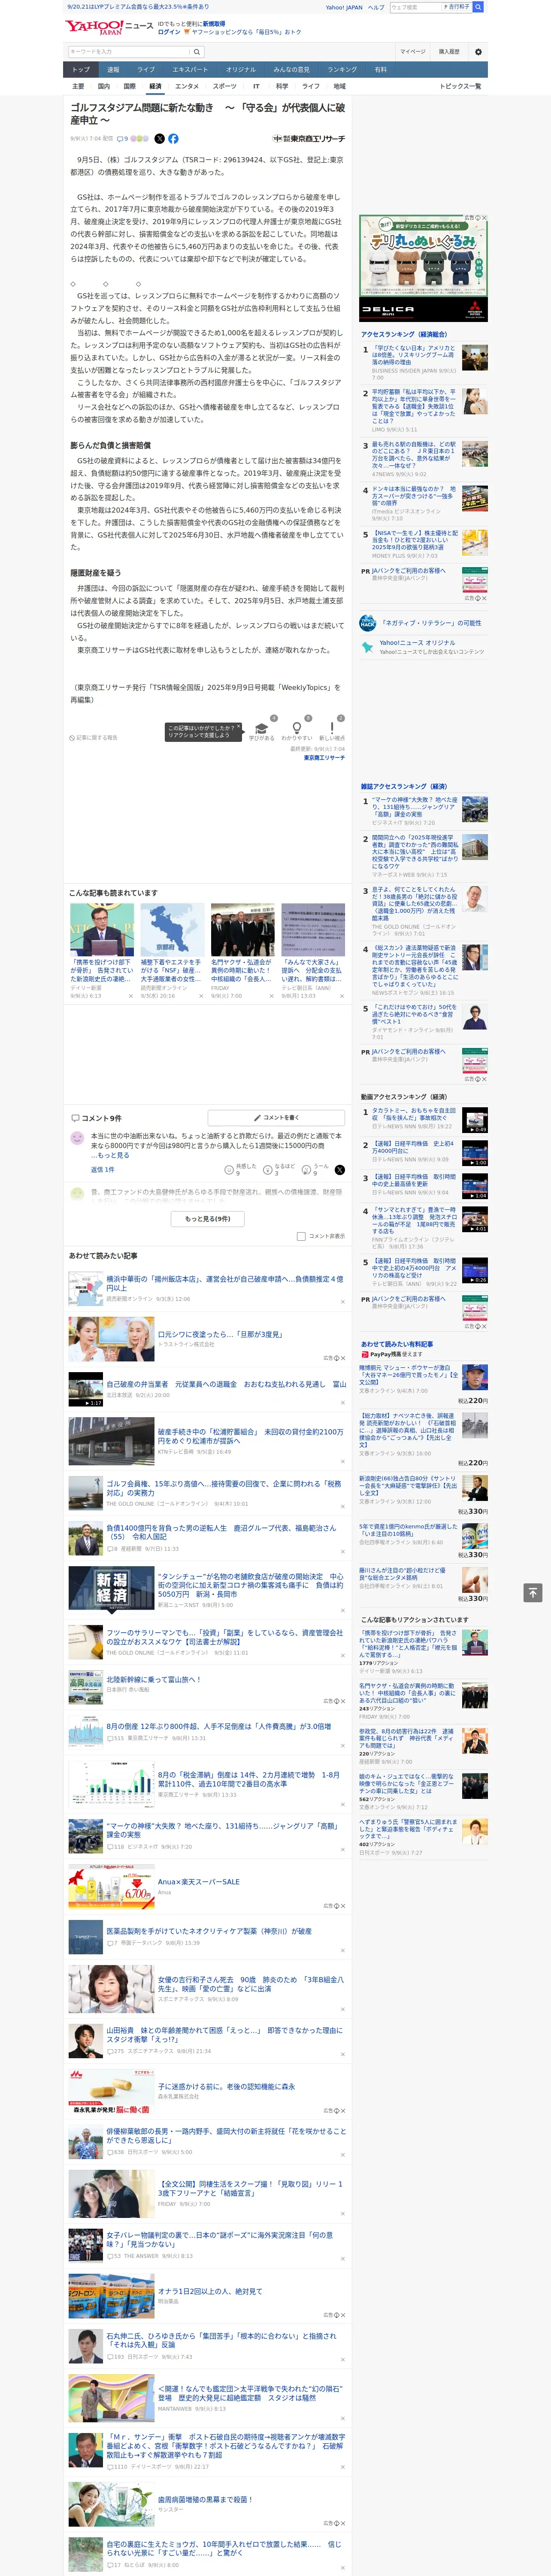
Task: Open the みんなの意見 navigation tab
Action: click(292, 70)
